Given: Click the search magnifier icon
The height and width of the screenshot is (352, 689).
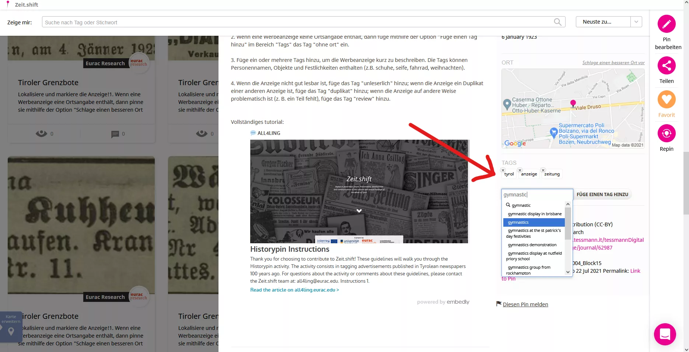Looking at the screenshot, I should (558, 22).
